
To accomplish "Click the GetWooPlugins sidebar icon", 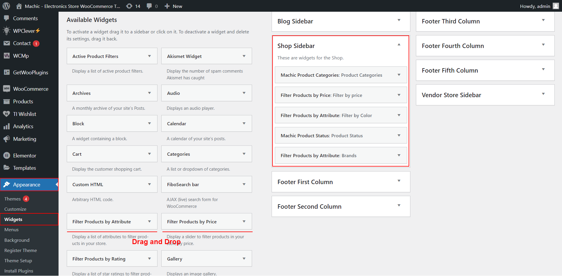I will pyautogui.click(x=6, y=72).
